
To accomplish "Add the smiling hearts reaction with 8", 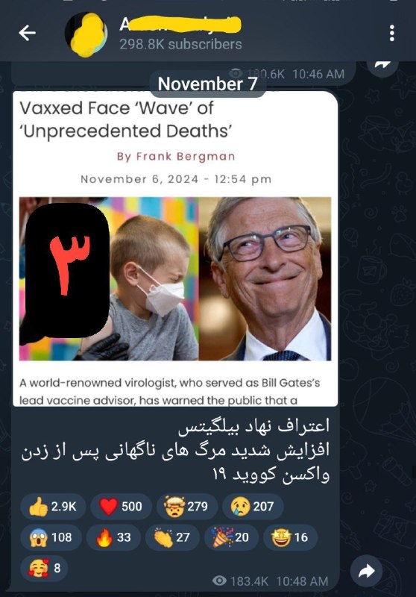I will point(44,568).
